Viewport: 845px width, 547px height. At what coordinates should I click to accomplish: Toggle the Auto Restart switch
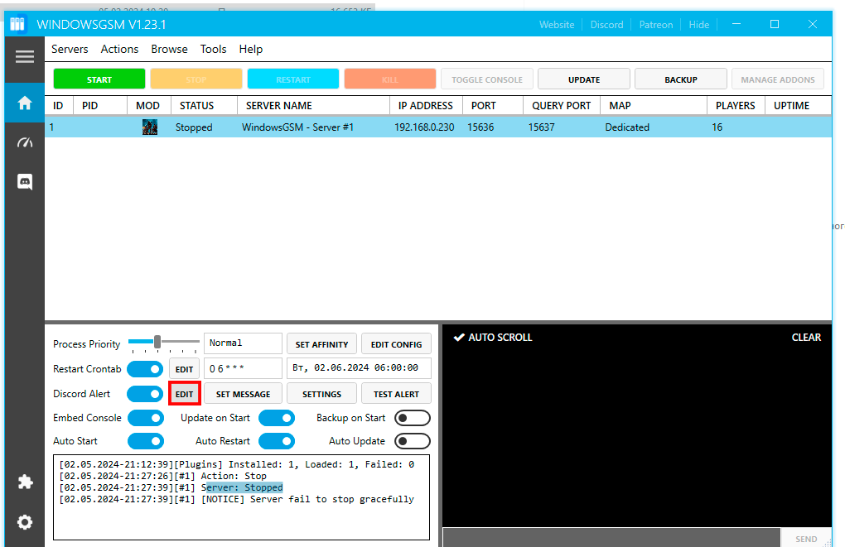pyautogui.click(x=277, y=441)
